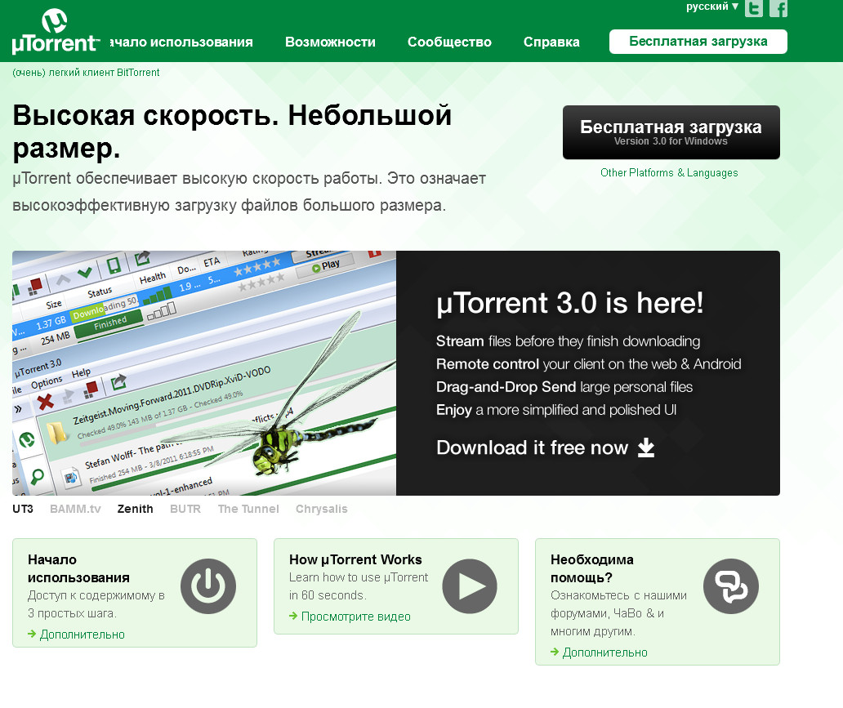Screen dimensions: 843x708
Task: Follow Дополнительно link under Необходима помощь
Action: 604,652
